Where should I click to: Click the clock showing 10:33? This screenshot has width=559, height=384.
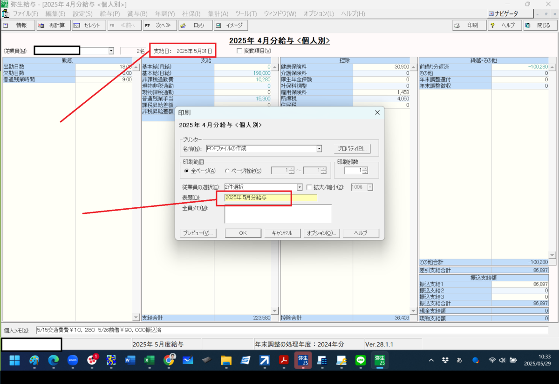coord(544,356)
